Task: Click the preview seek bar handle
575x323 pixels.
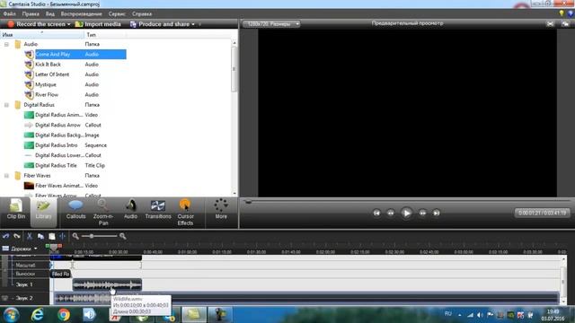Action: coord(248,201)
